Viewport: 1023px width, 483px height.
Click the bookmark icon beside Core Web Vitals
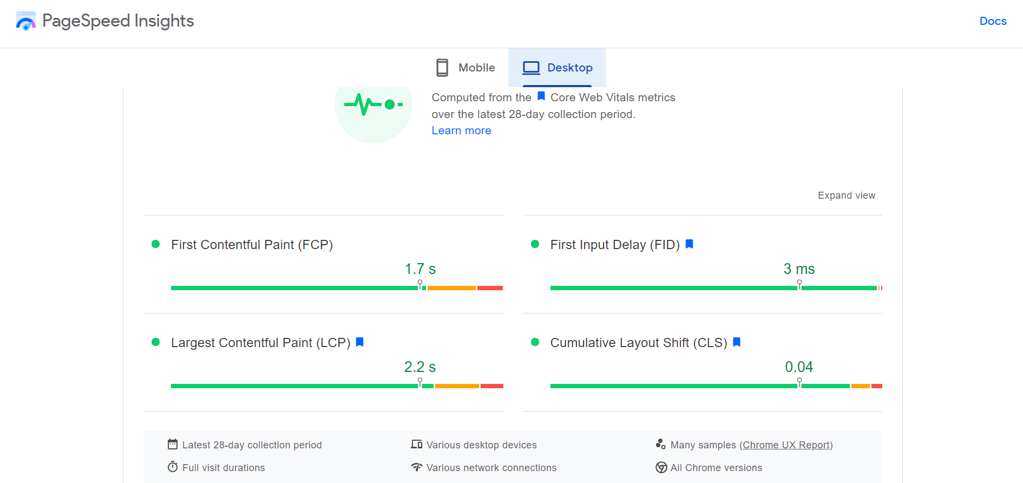[x=540, y=96]
